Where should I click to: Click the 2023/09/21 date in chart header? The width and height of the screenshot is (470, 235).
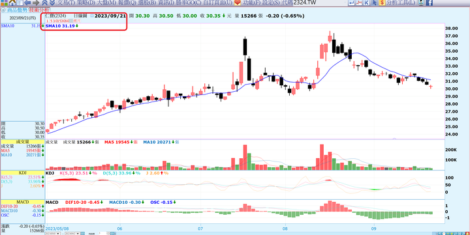click(110, 16)
